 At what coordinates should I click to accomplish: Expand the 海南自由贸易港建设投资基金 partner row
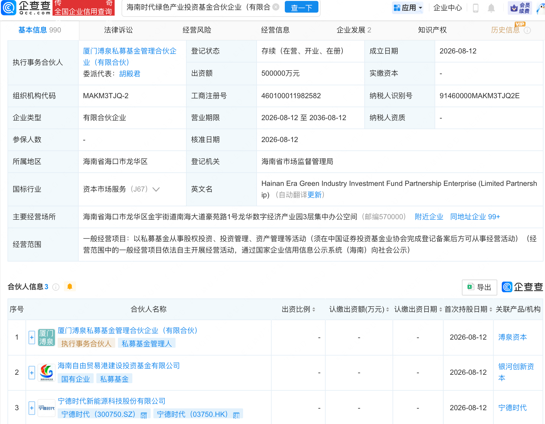coord(32,373)
